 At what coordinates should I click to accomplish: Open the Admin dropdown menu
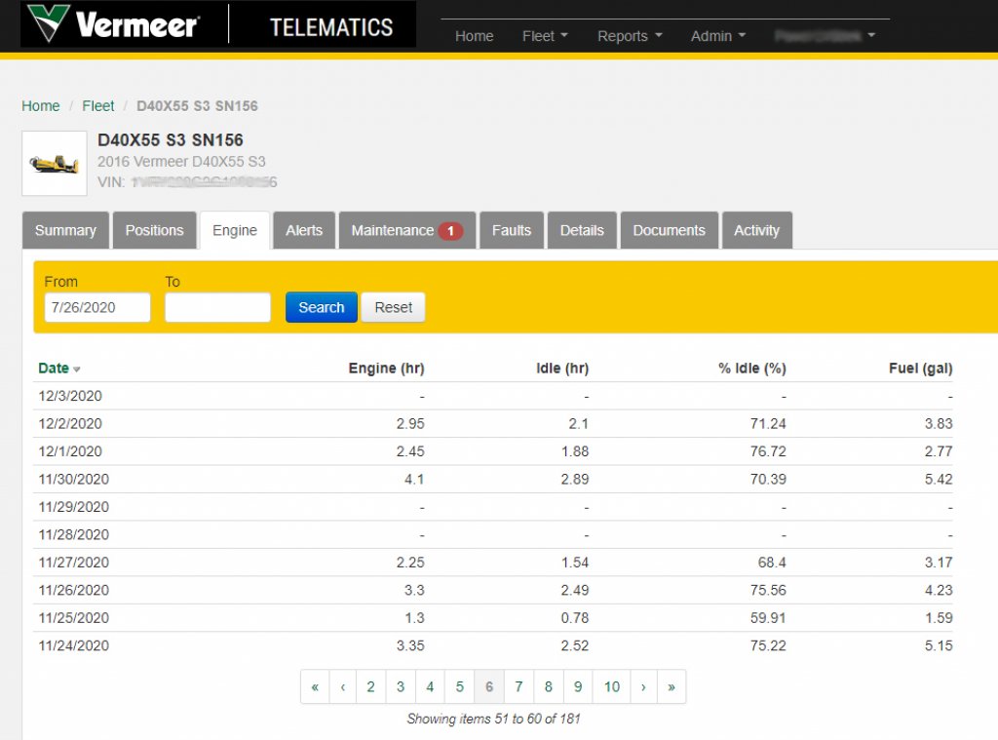[718, 36]
